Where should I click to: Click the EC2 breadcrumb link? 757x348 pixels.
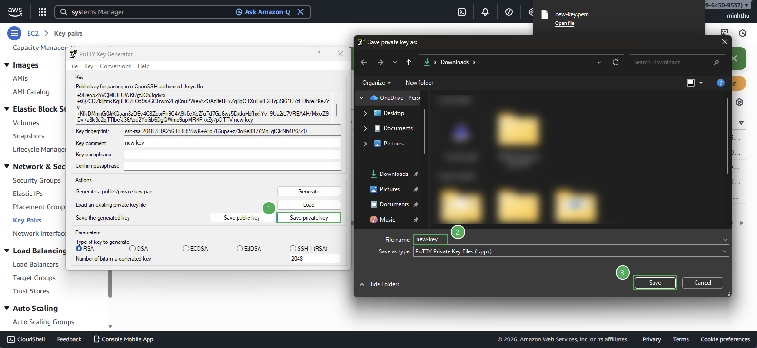pyautogui.click(x=33, y=33)
